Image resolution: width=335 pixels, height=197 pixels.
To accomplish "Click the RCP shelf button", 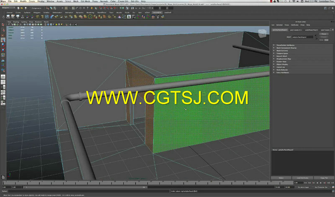I will point(23,16).
